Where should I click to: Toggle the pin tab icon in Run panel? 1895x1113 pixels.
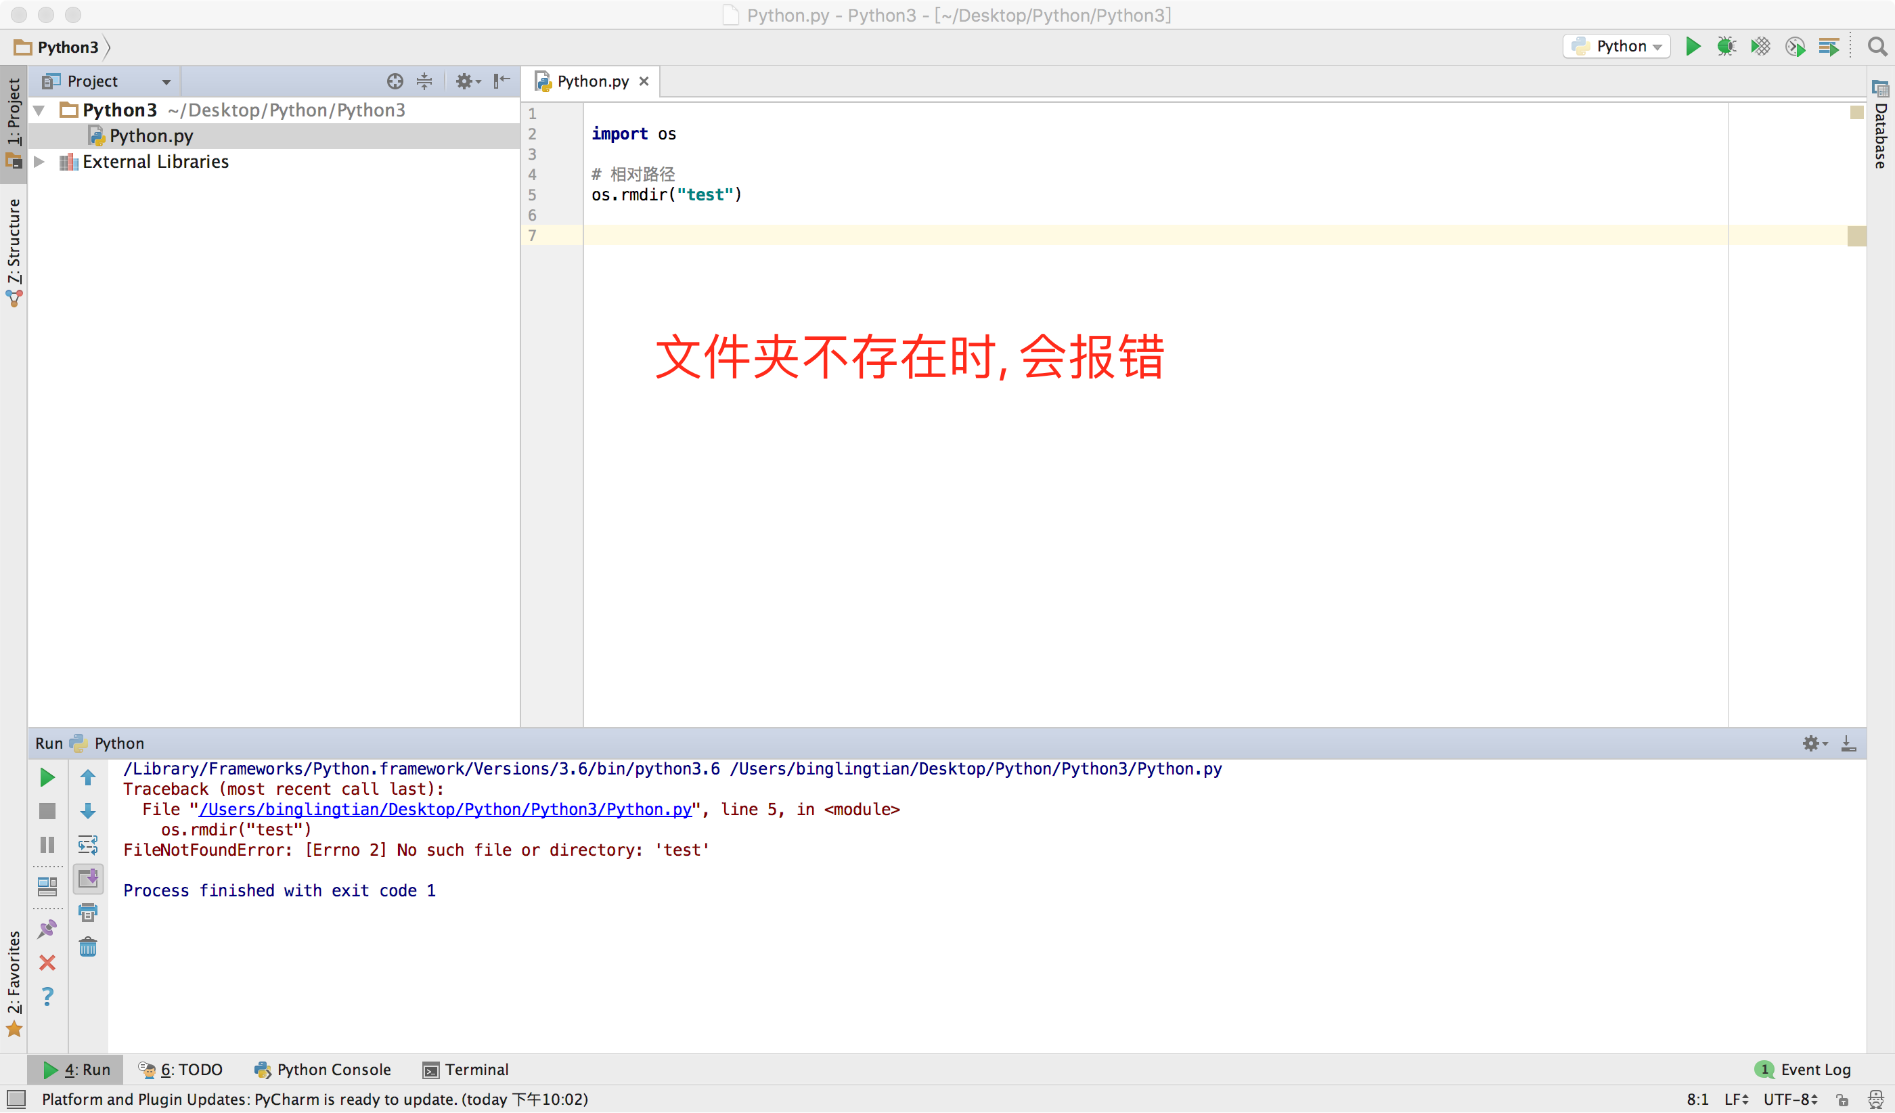tap(47, 929)
